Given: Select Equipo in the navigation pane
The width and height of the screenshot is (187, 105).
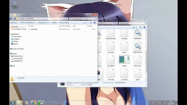Looking at the screenshot, I should tap(15, 54).
